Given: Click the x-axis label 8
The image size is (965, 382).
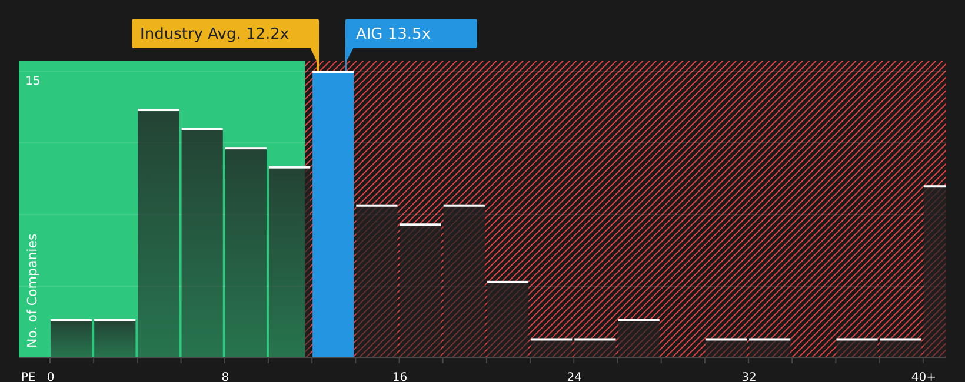Looking at the screenshot, I should point(225,377).
